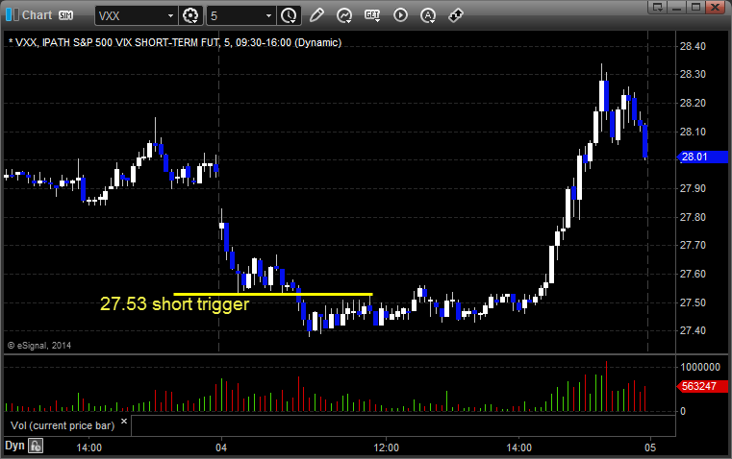The image size is (732, 459).
Task: Click the 1000000 volume axis label
Action: [x=700, y=367]
